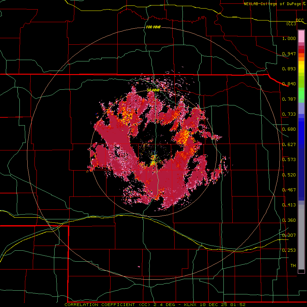Viewport: 307px width, 307px height.
Task: Click the "2.4 DEG" elevation text
Action: coord(164,305)
